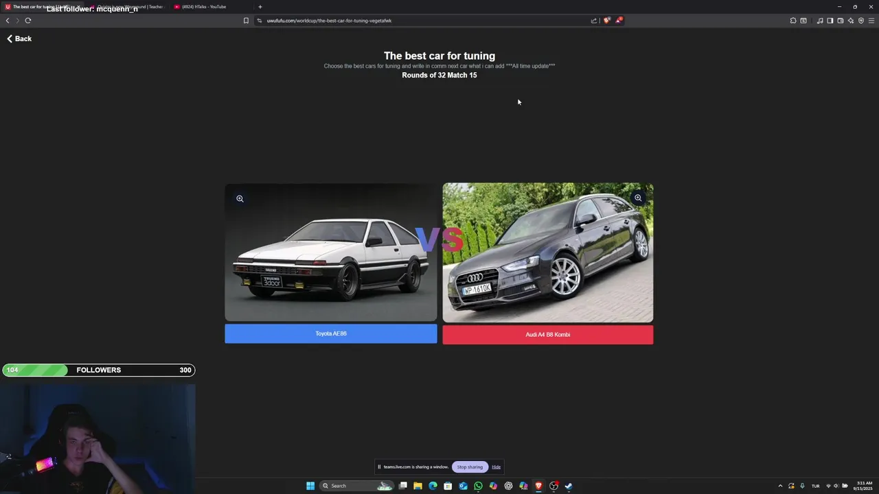The image size is (879, 494).
Task: Switch to the Quizizz Wayground Teacher tab
Action: tap(127, 7)
